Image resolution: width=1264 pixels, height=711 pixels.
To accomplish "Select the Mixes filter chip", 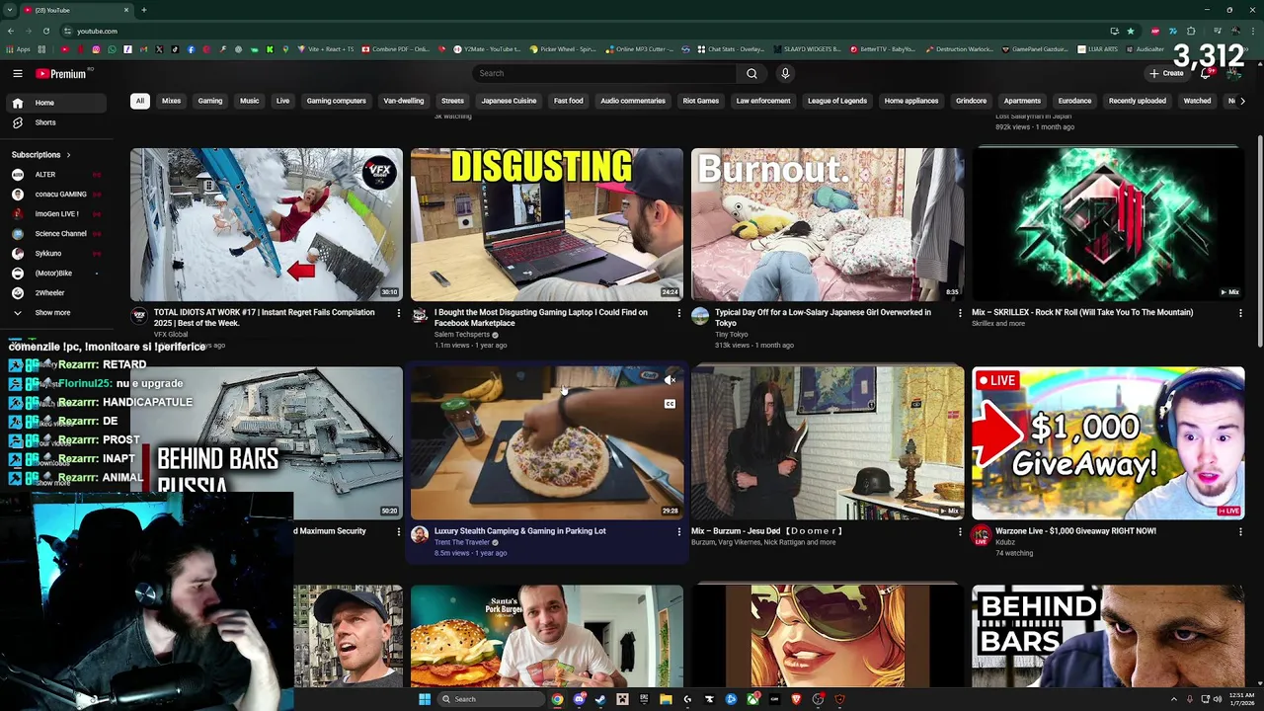I will click(171, 101).
